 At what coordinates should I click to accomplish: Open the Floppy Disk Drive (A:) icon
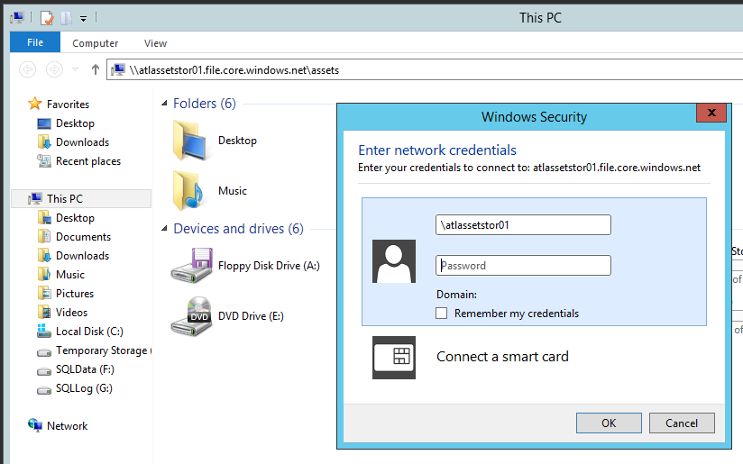(192, 266)
